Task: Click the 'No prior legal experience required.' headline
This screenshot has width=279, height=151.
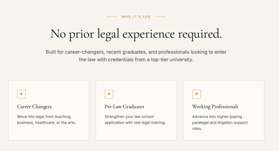Action: 136,34
